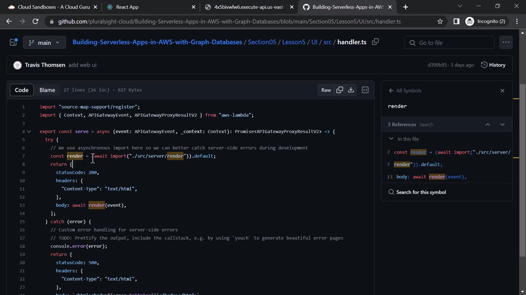Screen dimensions: 526x295
Task: Jump to the next render reference
Action: (x=502, y=125)
